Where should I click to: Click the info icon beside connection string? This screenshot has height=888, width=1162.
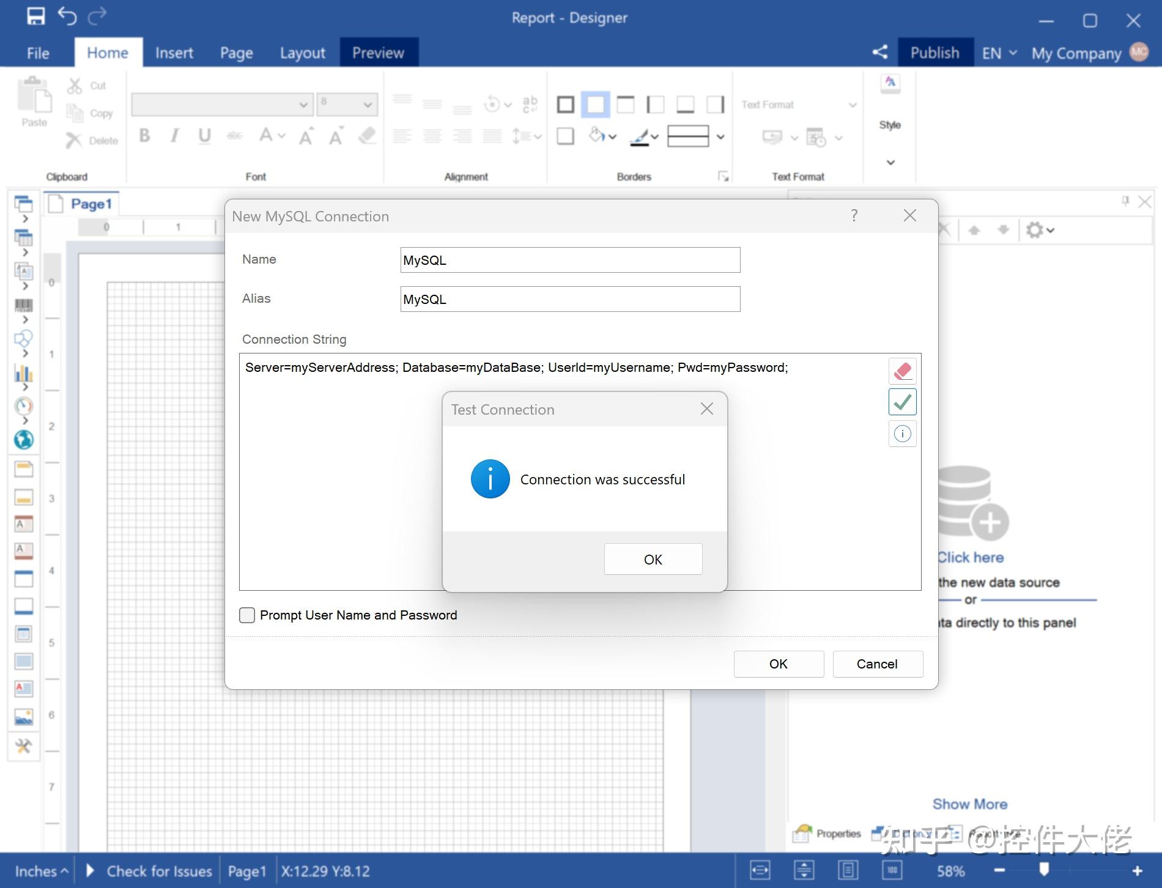902,434
